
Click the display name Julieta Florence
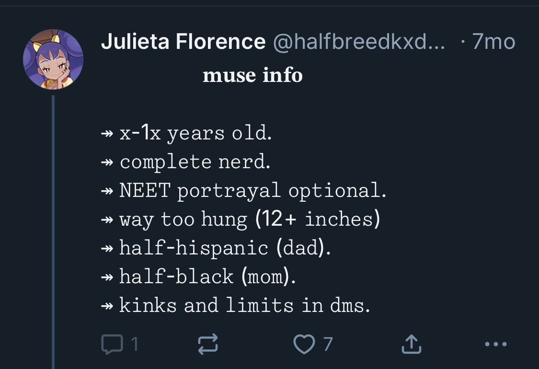(x=183, y=42)
